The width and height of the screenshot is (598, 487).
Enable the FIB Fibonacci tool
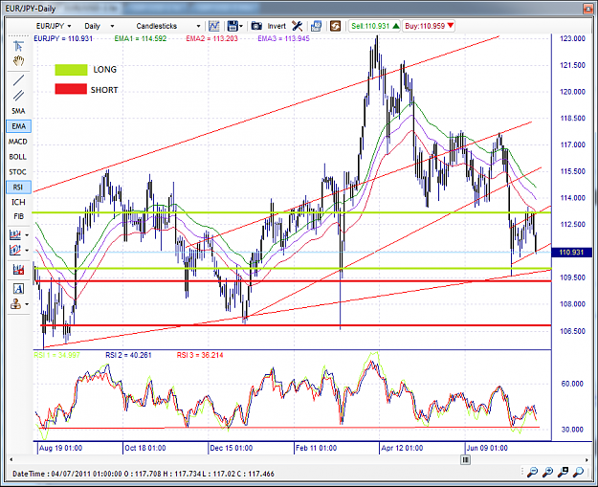[x=18, y=216]
